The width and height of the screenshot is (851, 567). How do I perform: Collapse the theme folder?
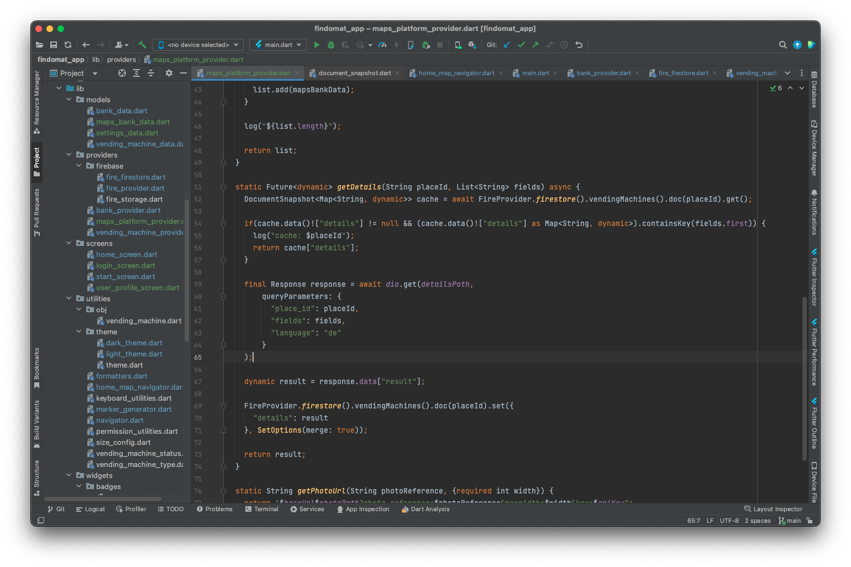[x=79, y=332]
